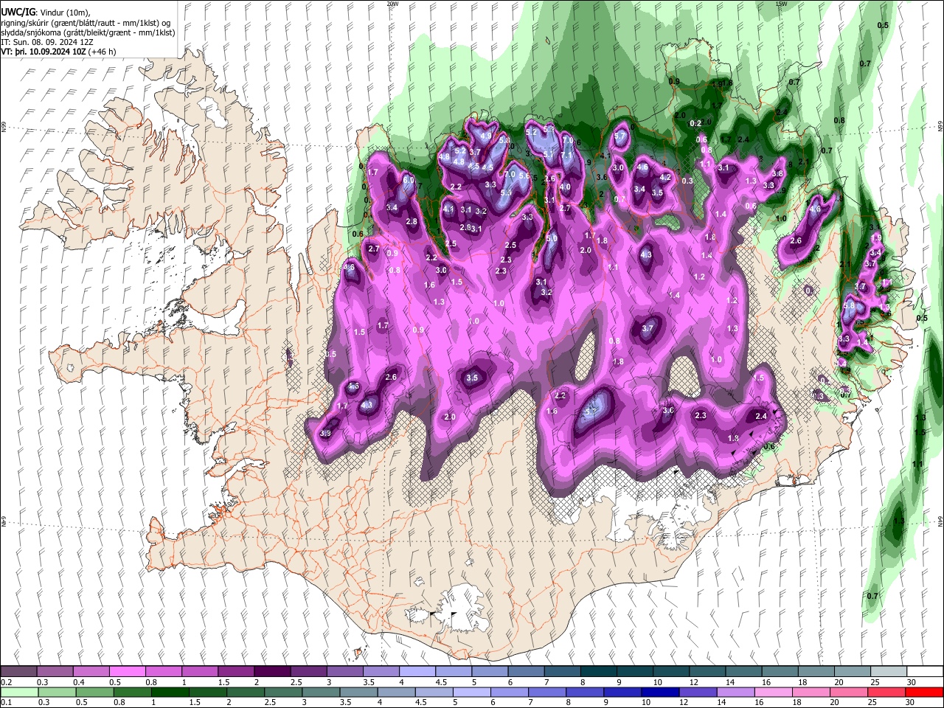Viewport: 944px width, 708px height.
Task: Click the light lavender 4 swatch, top legend row
Action: coord(416,672)
